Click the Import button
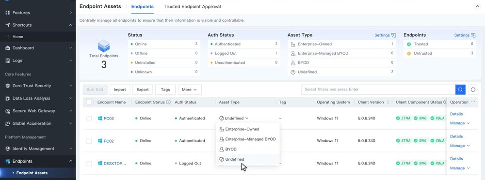485x180 pixels. click(120, 90)
